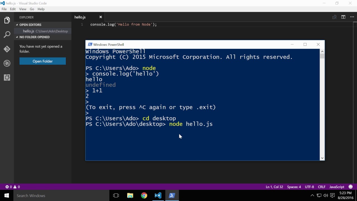The width and height of the screenshot is (357, 201).
Task: Open the Extensions view in activity bar
Action: [7, 78]
